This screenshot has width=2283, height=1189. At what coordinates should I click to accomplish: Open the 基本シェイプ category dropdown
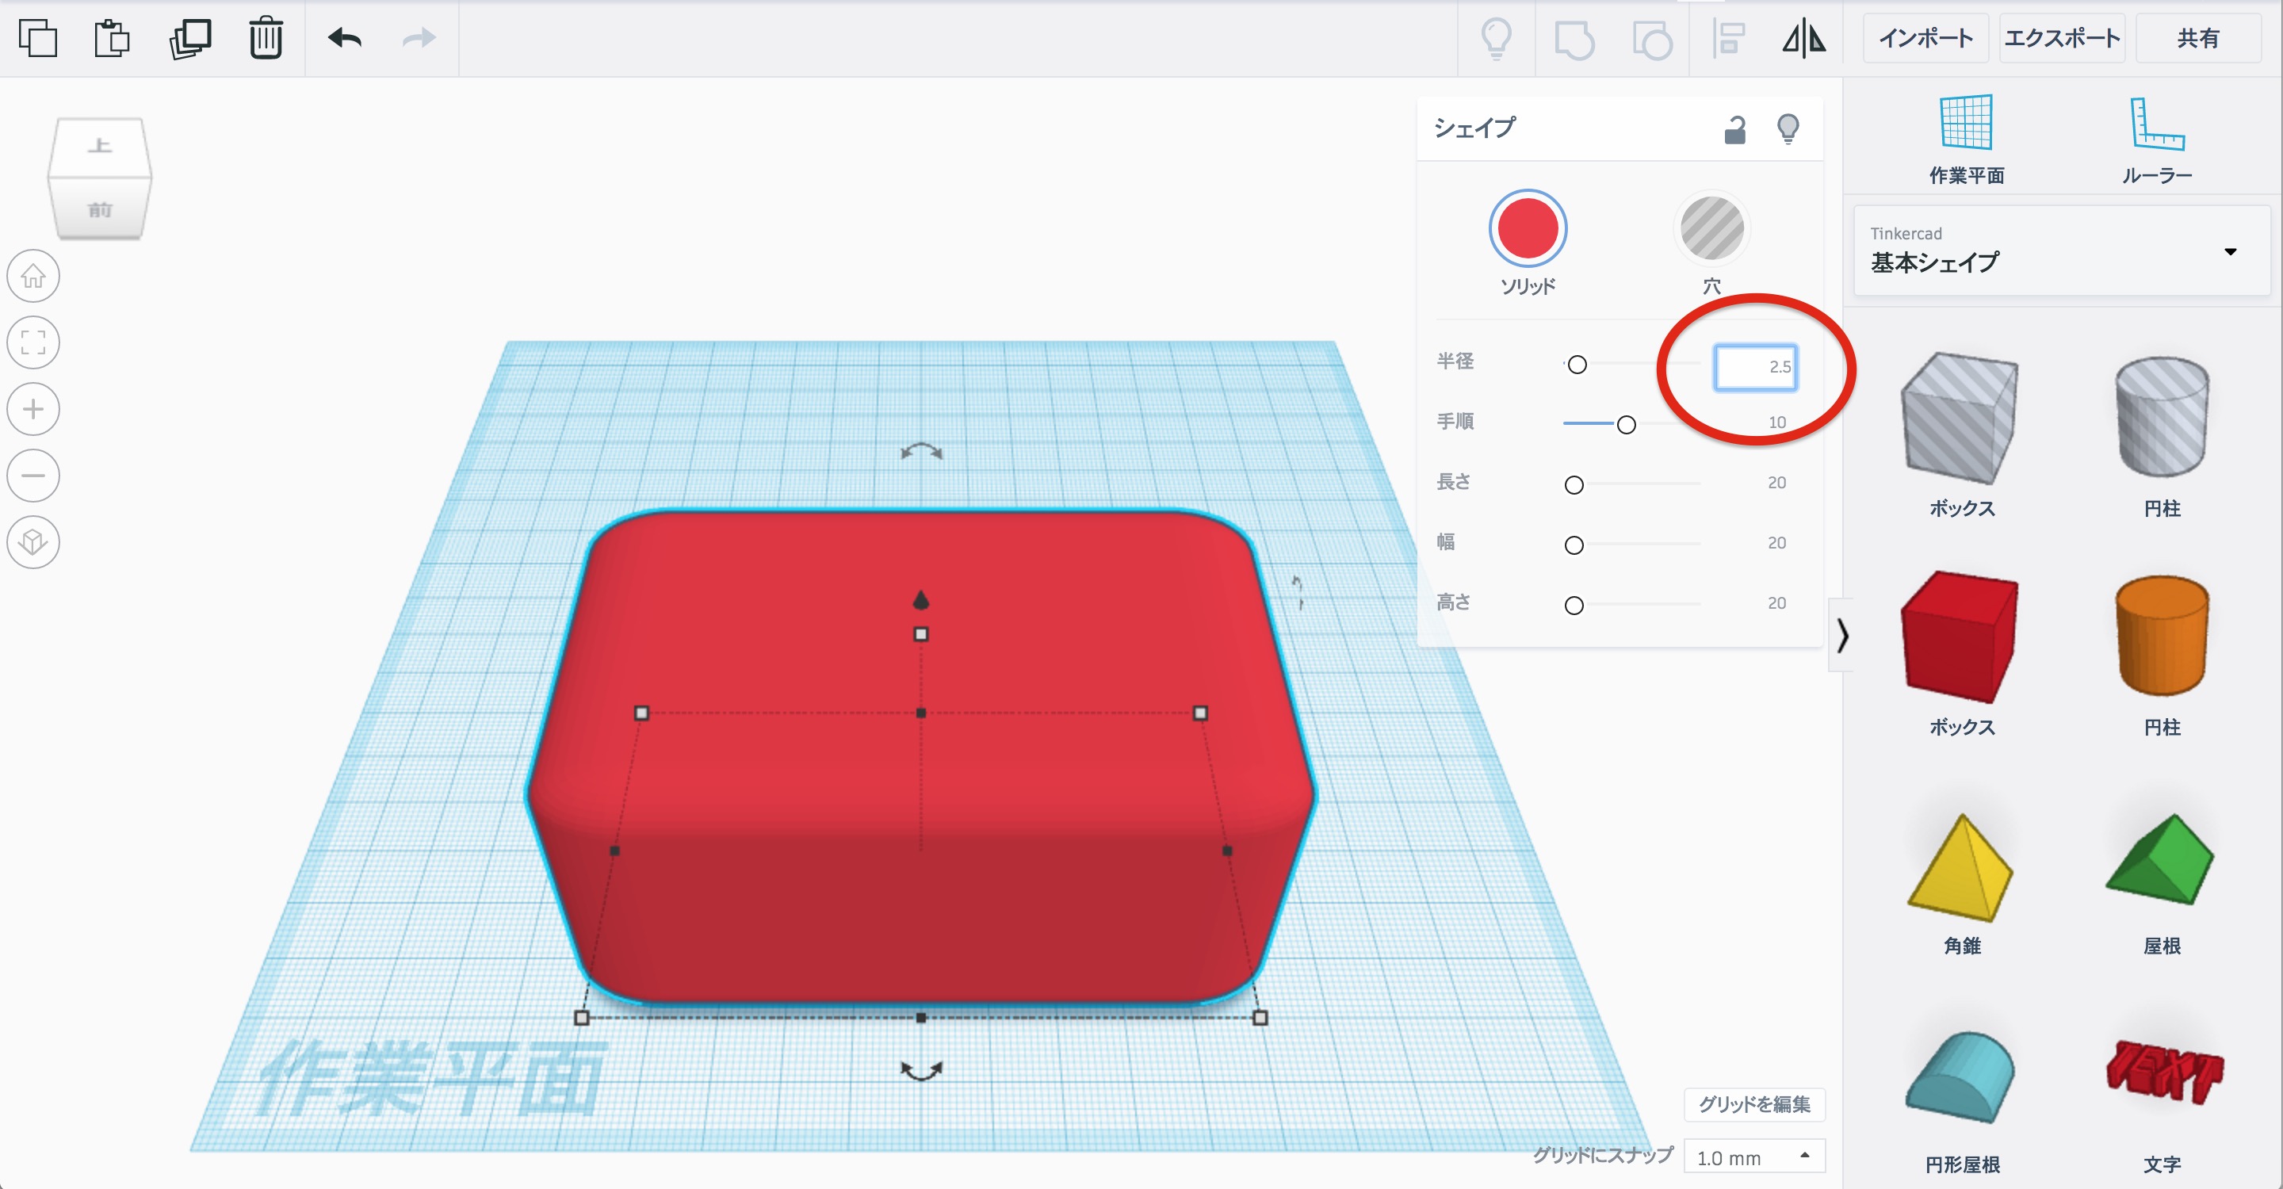(2061, 250)
